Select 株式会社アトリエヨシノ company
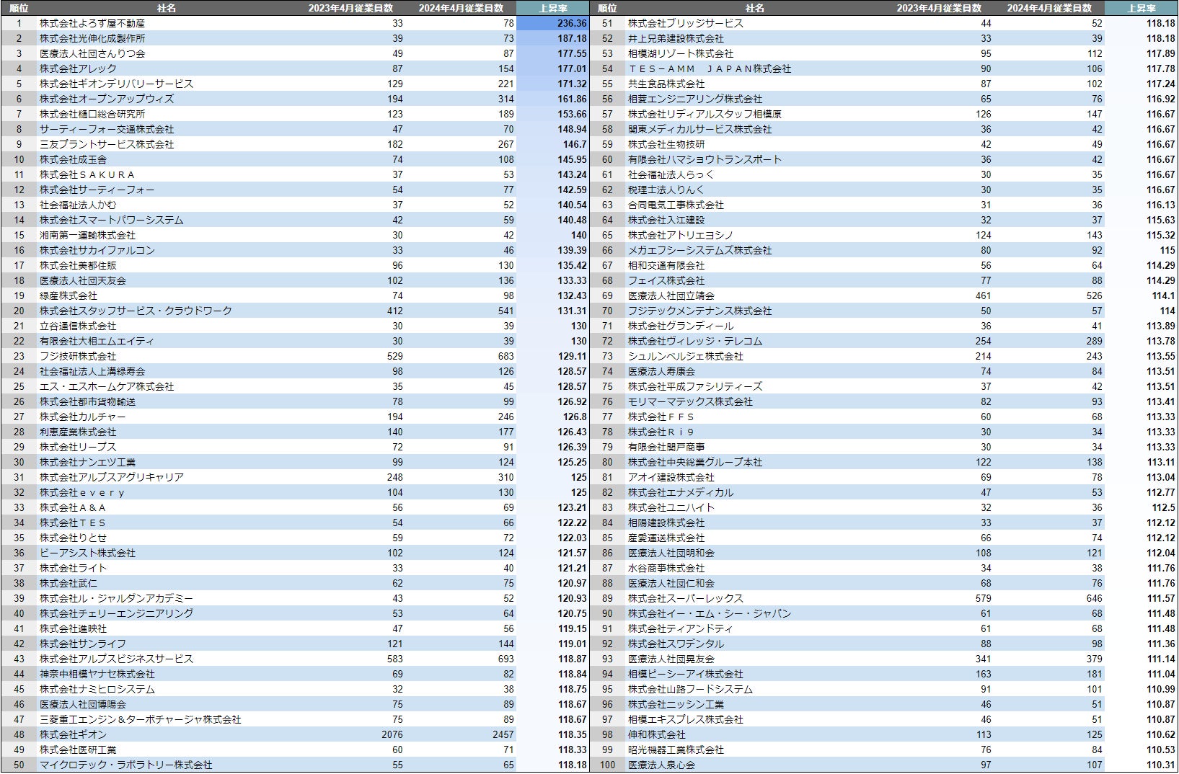 (681, 235)
